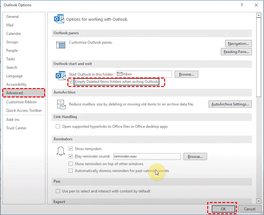
Task: Toggle the Show reminders checkbox
Action: [x=71, y=149]
